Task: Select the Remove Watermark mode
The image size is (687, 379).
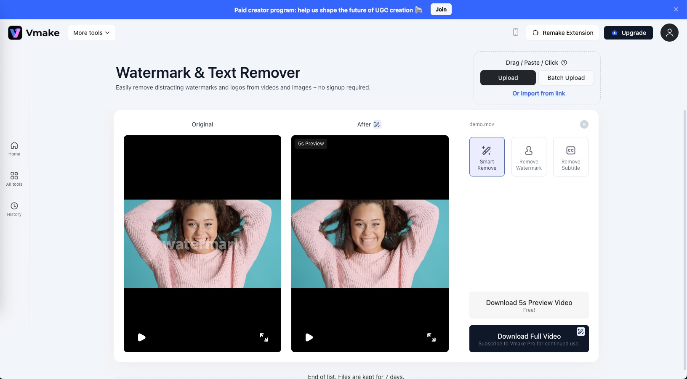Action: [529, 157]
